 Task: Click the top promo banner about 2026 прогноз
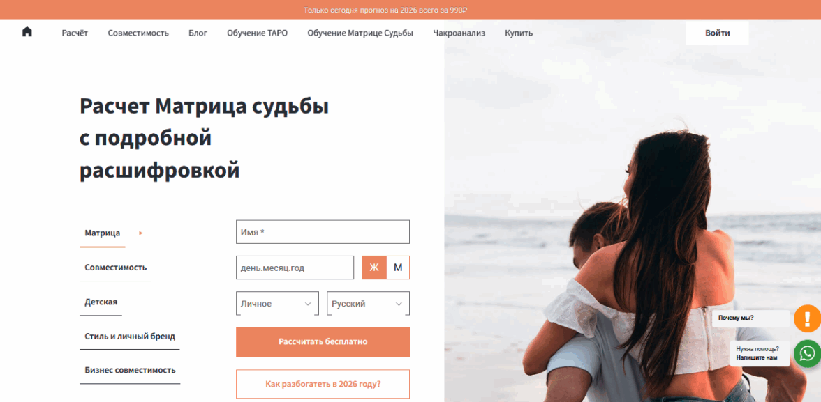385,10
